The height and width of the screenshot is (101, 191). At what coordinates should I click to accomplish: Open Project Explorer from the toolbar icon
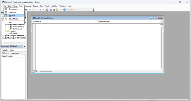point(51,10)
